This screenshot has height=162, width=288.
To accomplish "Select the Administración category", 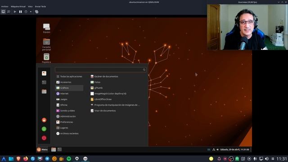I will [x=69, y=116].
